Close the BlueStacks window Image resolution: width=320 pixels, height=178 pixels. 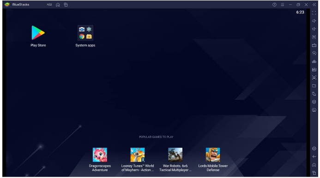[x=306, y=5]
